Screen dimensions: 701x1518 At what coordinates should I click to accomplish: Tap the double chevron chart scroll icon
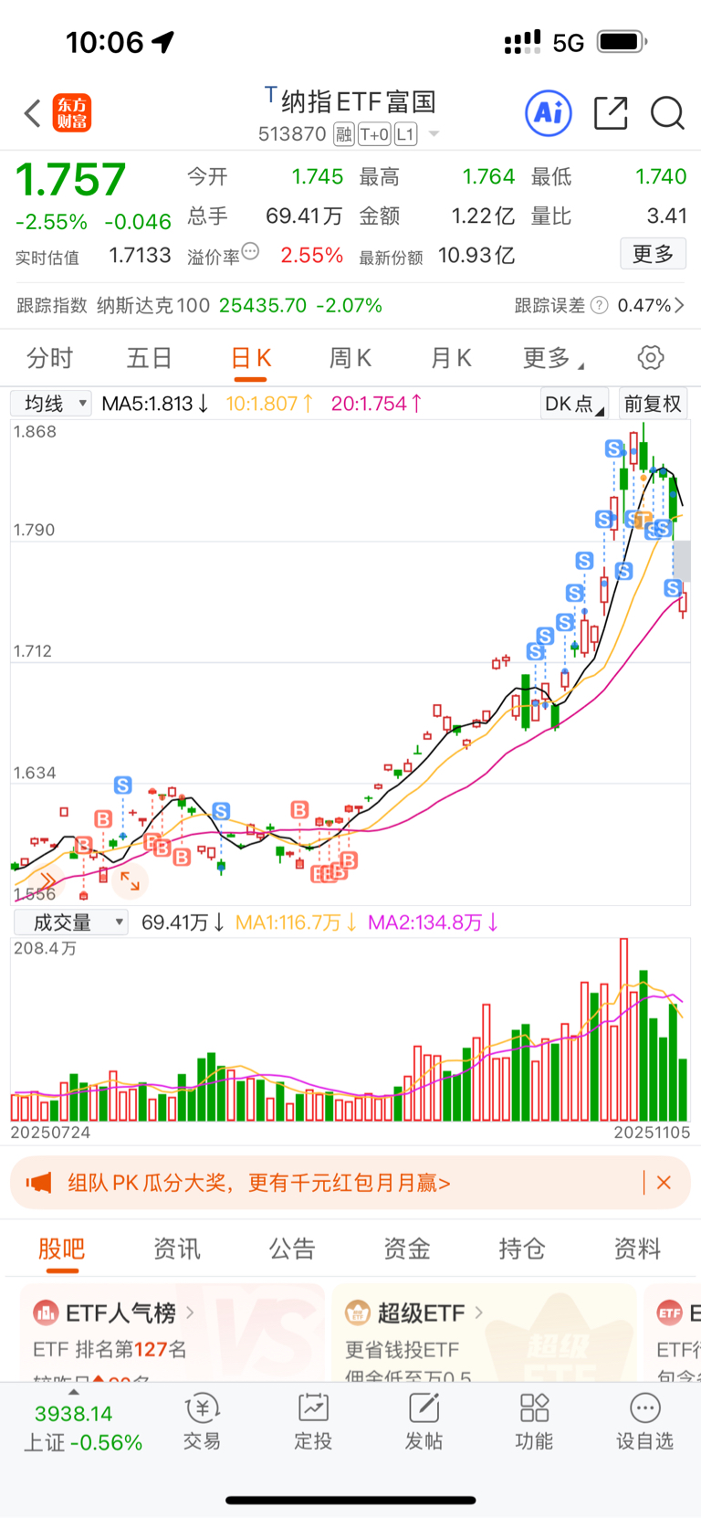tap(47, 880)
